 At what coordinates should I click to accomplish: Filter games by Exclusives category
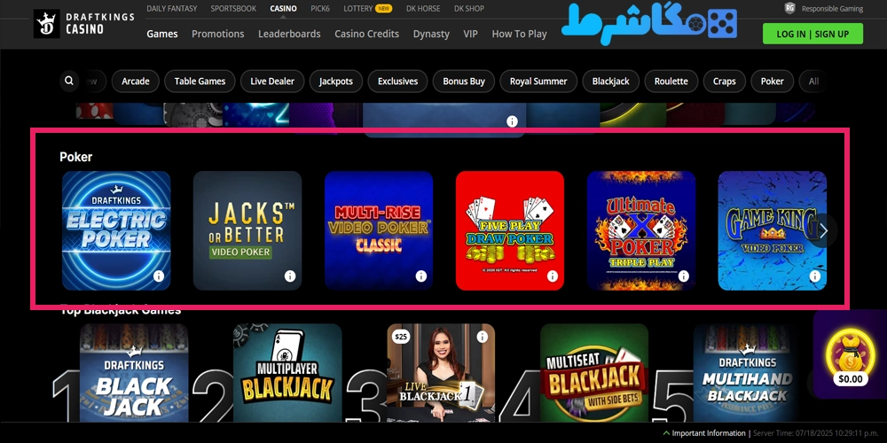click(397, 82)
